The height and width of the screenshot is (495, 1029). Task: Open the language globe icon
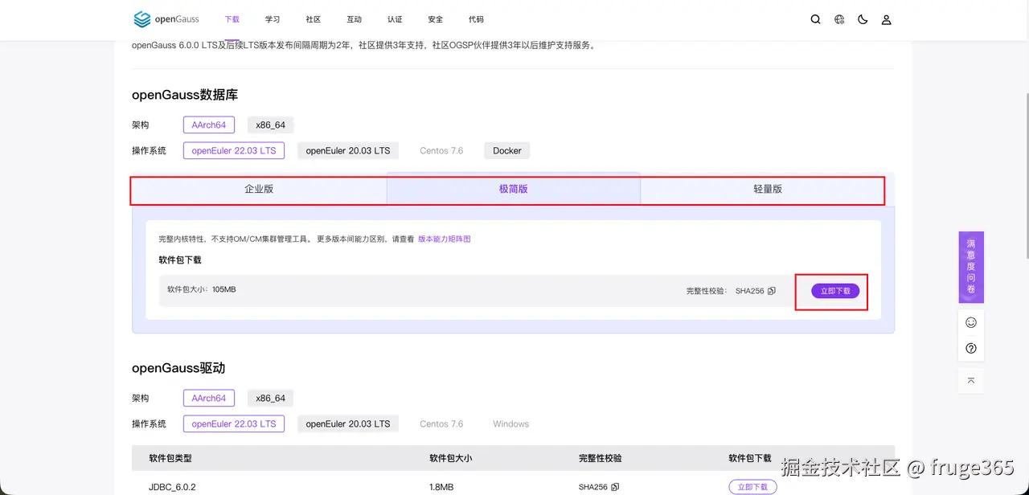coord(839,19)
